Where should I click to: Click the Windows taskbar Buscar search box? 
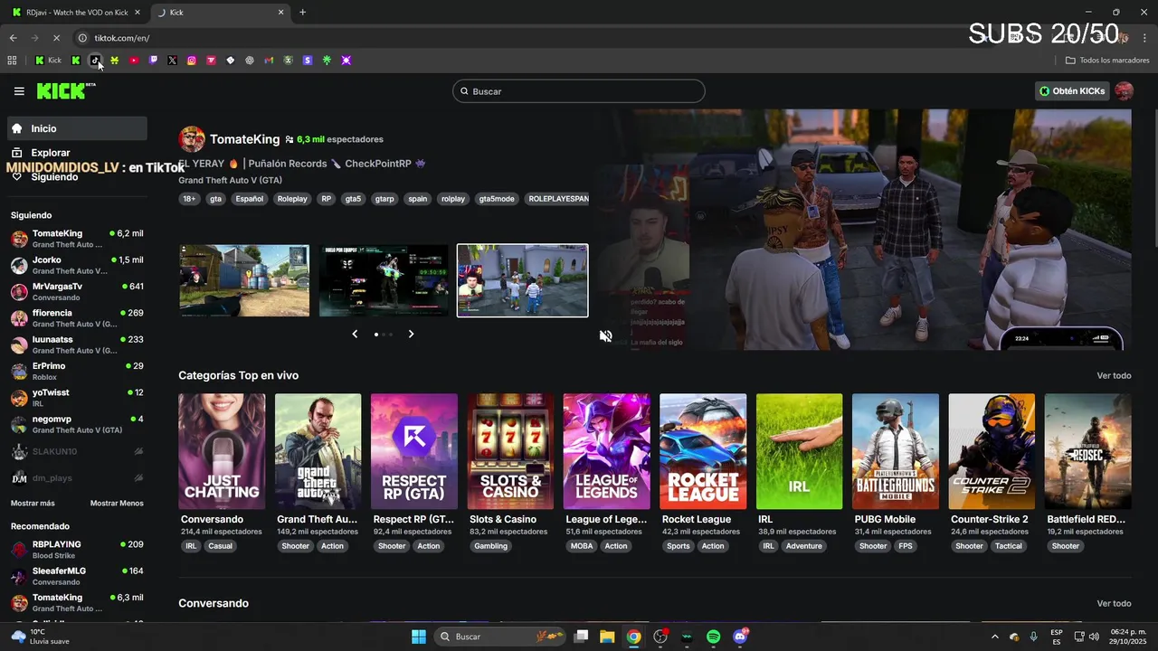tap(499, 637)
